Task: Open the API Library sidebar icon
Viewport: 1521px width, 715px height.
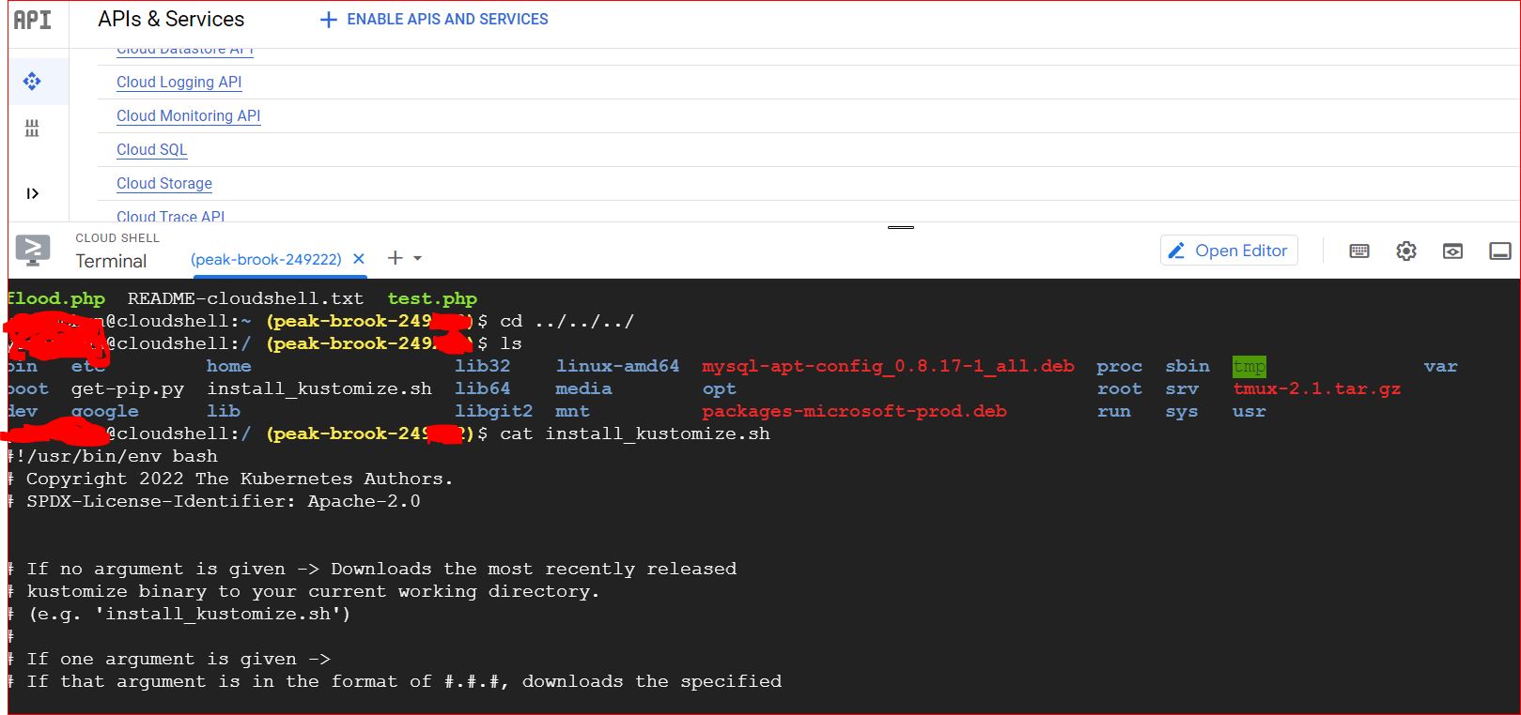Action: point(32,129)
